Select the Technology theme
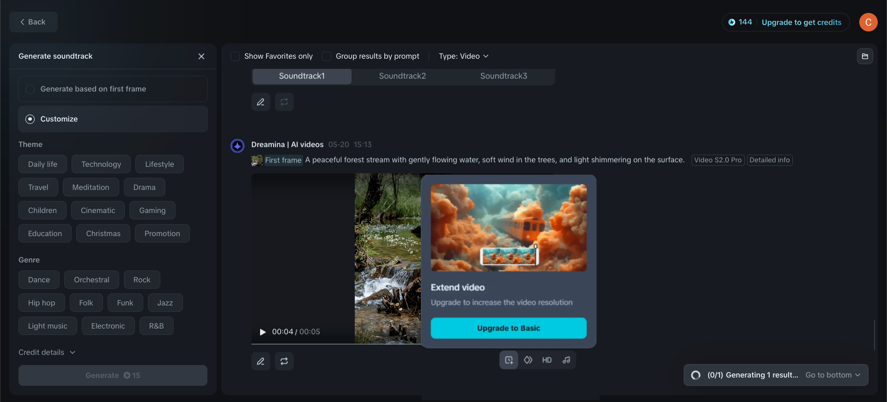The height and width of the screenshot is (402, 887). (101, 164)
